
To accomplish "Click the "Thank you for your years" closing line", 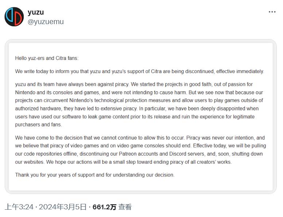I will point(95,175).
